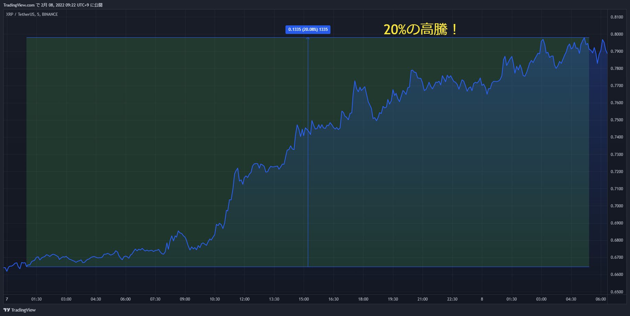Click the 18:00 time axis label
The width and height of the screenshot is (630, 316).
(x=363, y=299)
